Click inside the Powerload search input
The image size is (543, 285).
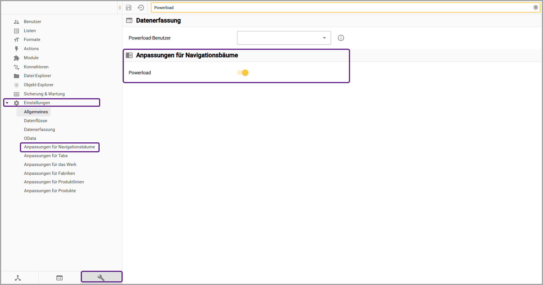coord(342,8)
